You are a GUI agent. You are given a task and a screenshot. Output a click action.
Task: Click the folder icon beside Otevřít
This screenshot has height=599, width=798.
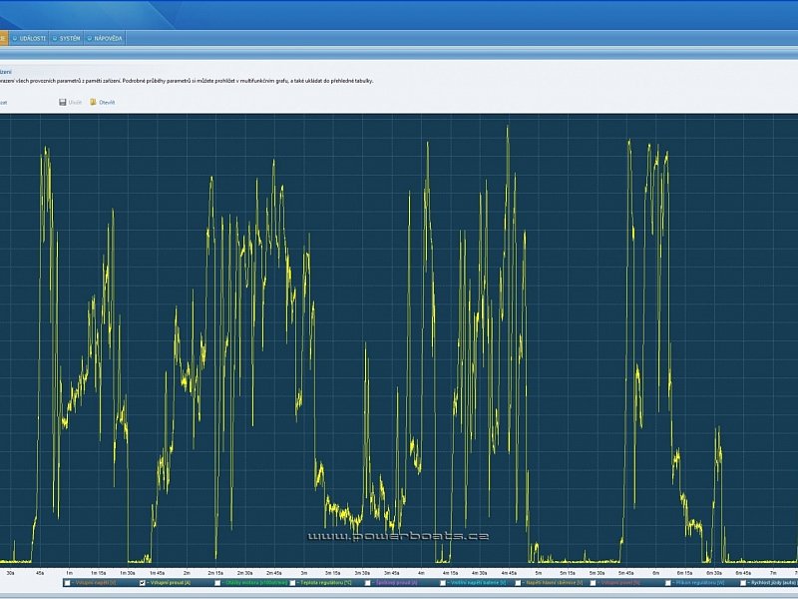(x=93, y=103)
